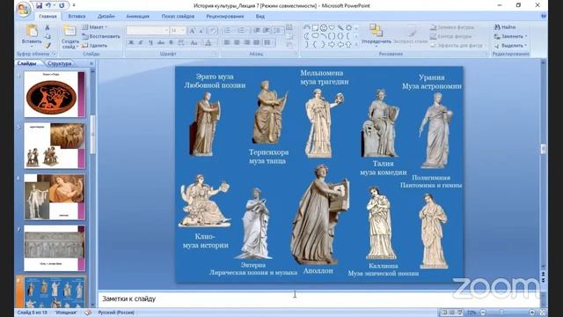563x317 pixels.
Task: Open the columns menu in Абзац group
Action: tap(268, 43)
